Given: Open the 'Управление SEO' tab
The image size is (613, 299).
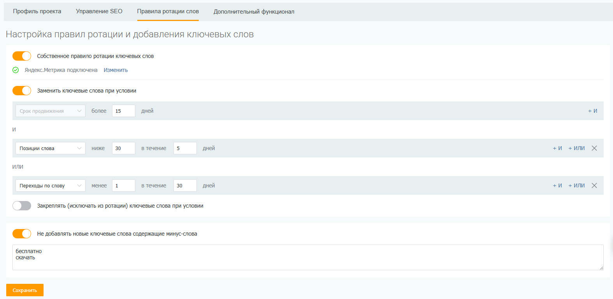Looking at the screenshot, I should click(x=99, y=11).
